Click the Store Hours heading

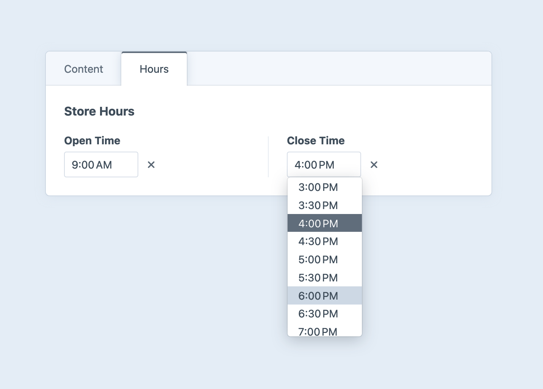99,111
